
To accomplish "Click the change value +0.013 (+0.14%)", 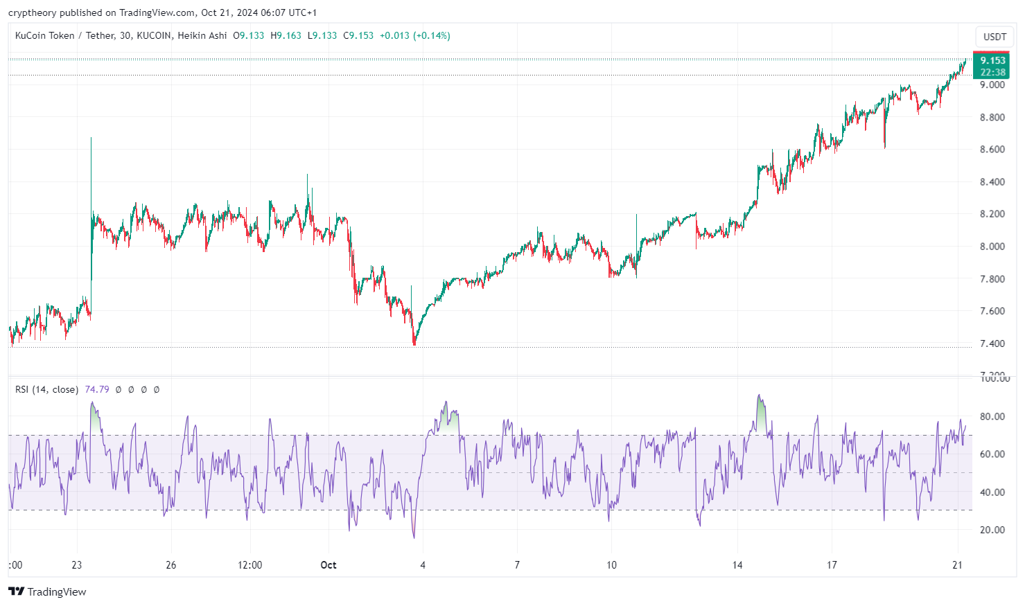I will click(414, 35).
